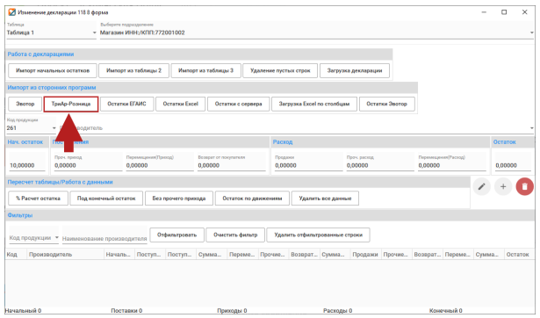The width and height of the screenshot is (540, 318).
Task: Click the Отфильтровать button
Action: point(177,235)
